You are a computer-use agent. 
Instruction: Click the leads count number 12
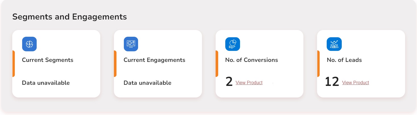pos(332,82)
